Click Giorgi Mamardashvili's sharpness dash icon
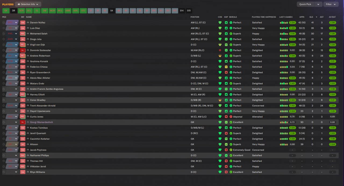 226,122
